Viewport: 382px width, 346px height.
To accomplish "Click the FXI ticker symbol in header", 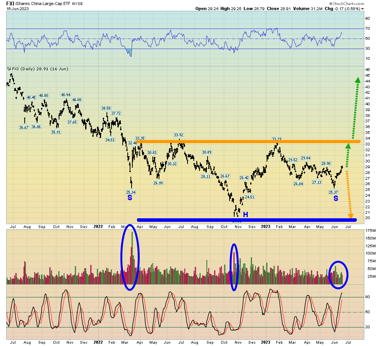I will [10, 3].
